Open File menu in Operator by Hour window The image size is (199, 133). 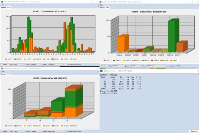pos(3,5)
